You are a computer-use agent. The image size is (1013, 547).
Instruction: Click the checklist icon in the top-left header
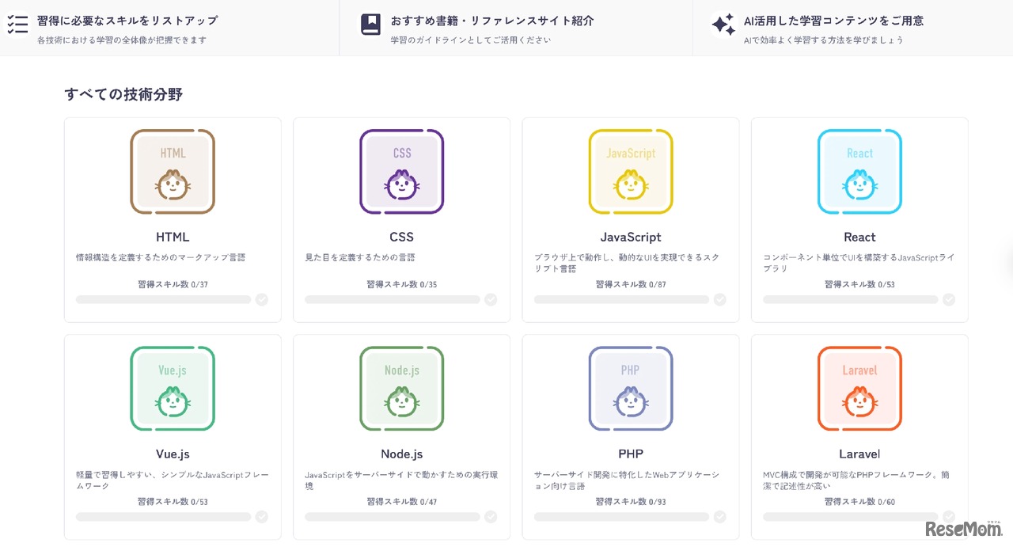click(17, 24)
